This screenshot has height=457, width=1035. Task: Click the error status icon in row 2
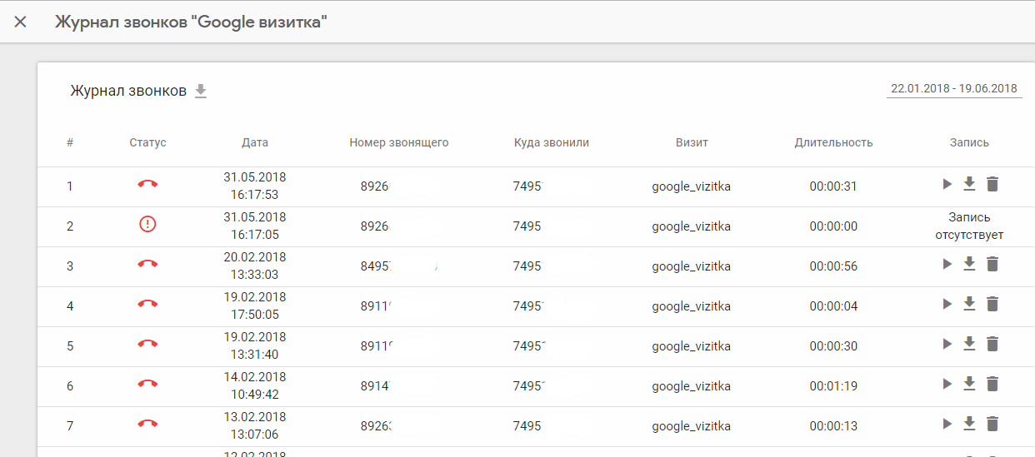(148, 225)
